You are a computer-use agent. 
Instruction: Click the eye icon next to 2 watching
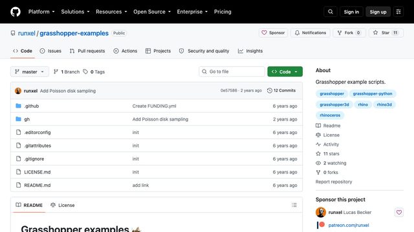pos(318,163)
